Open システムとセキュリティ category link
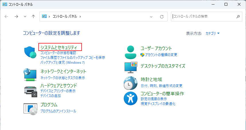Viewport: 246px width, 130px height. tap(59, 48)
